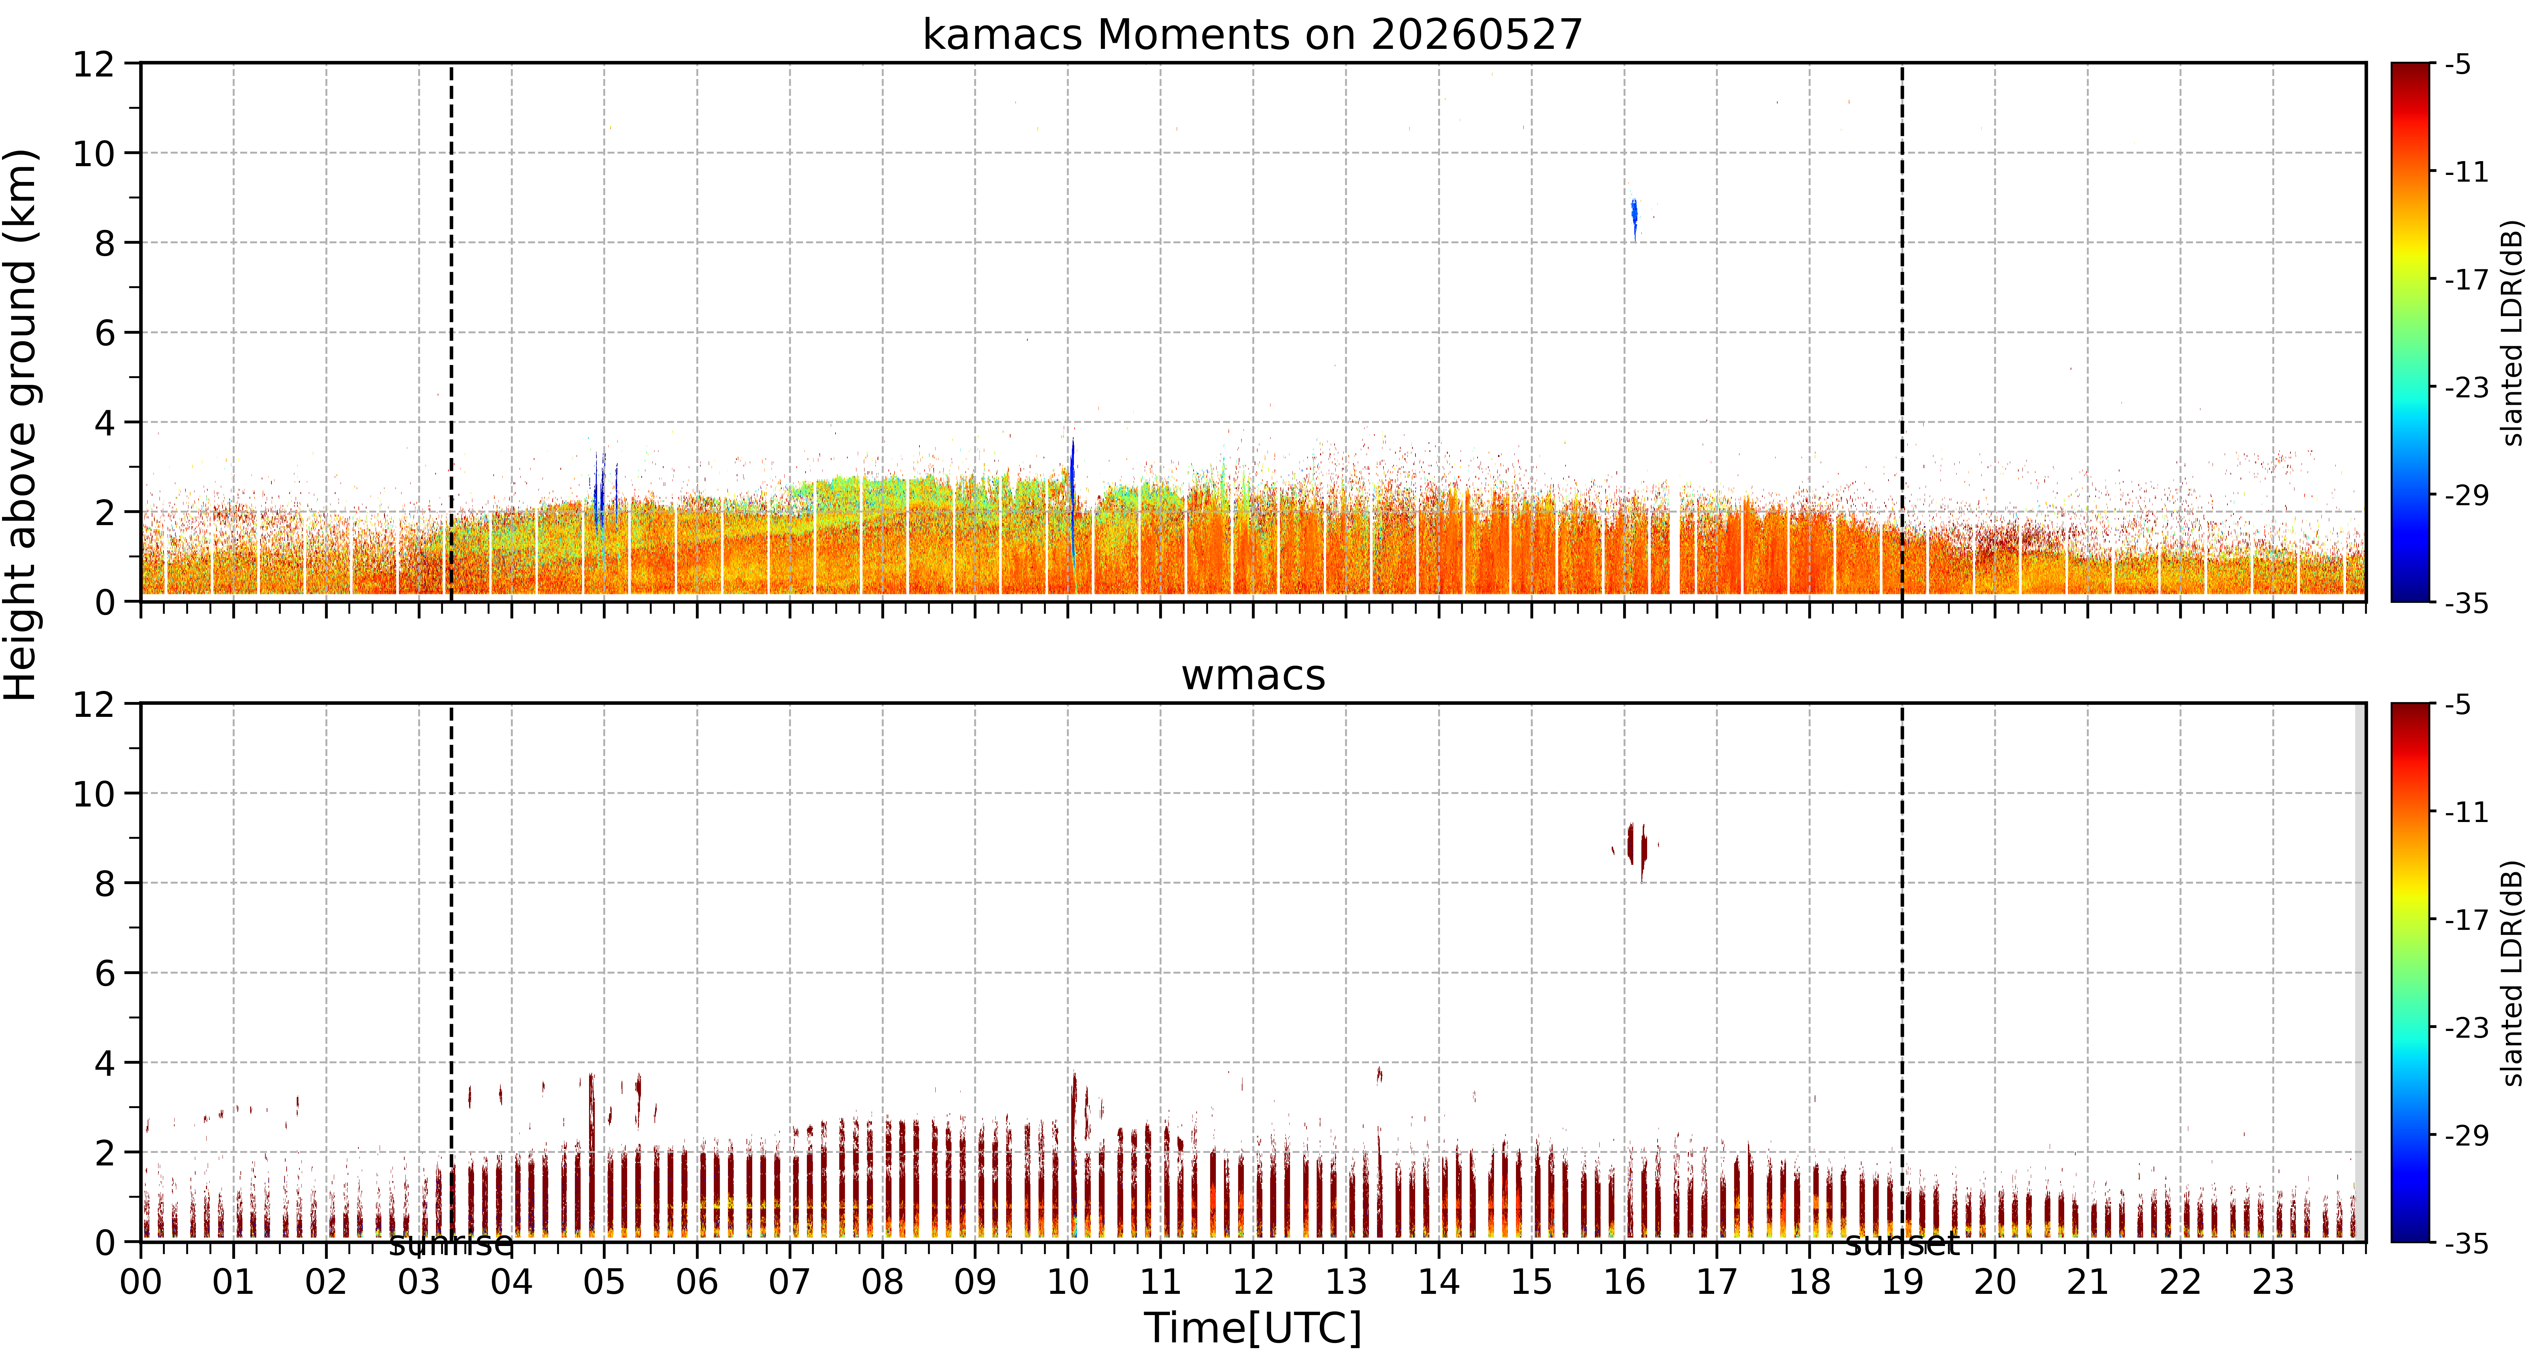Click the 'sunset' text label
Screen dimensions: 2544x1368
(x=1902, y=1244)
